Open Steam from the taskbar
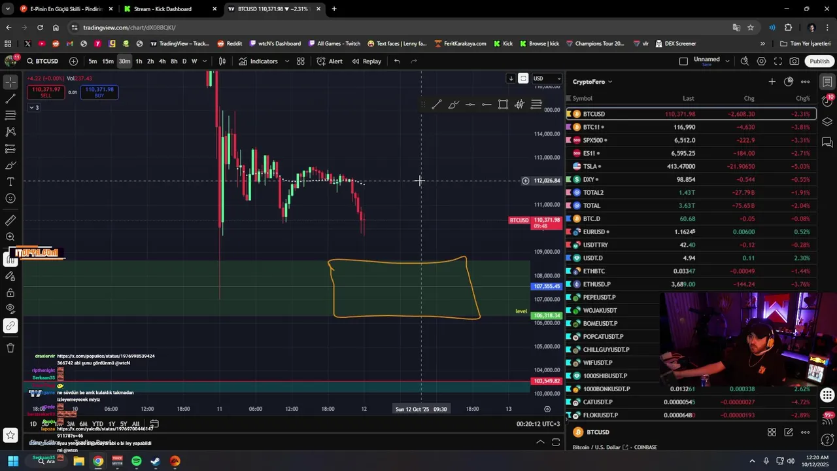 (x=156, y=461)
